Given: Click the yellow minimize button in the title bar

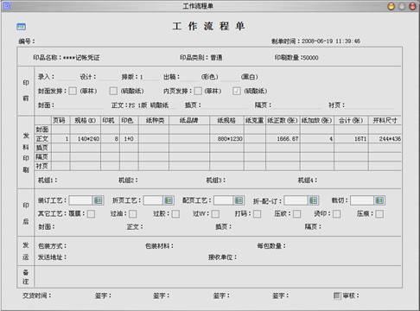Looking at the screenshot, I should coord(391,6).
